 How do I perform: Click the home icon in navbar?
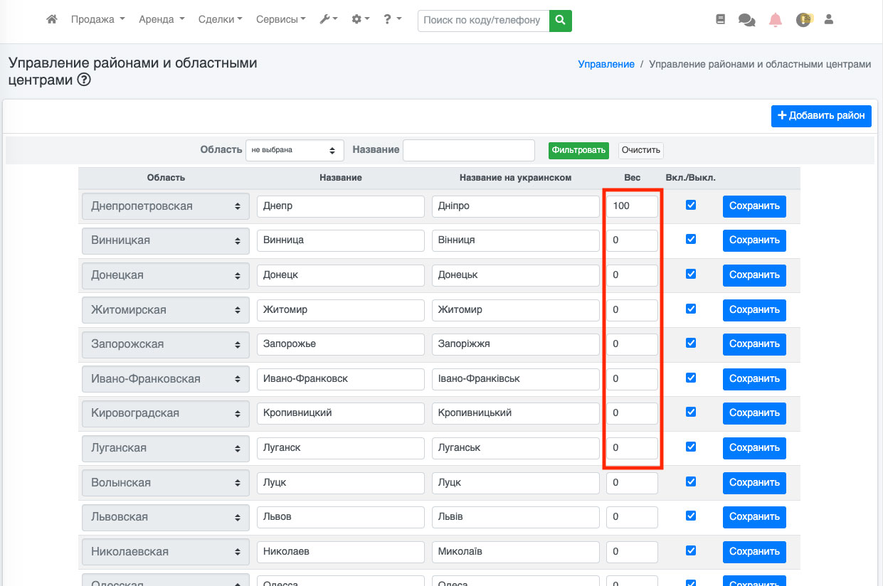coord(51,20)
